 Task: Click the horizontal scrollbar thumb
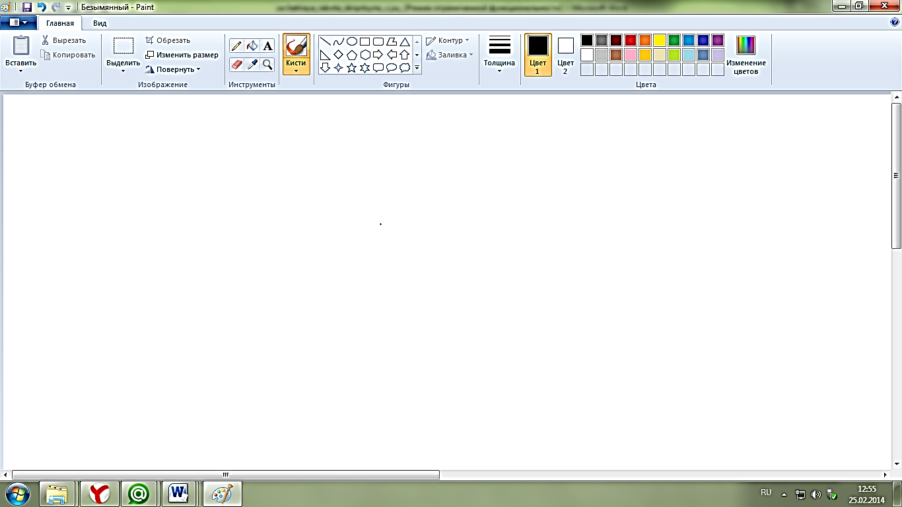226,475
